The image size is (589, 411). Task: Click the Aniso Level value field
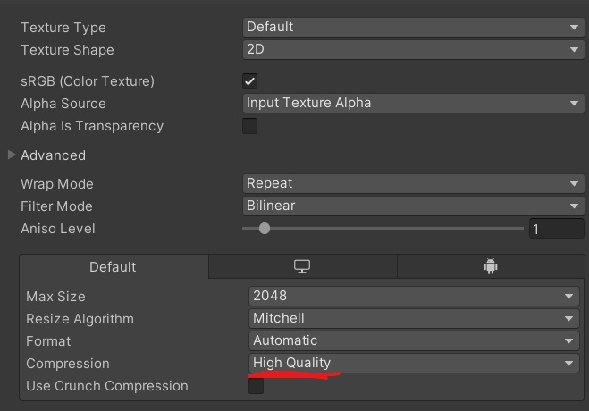click(x=556, y=229)
